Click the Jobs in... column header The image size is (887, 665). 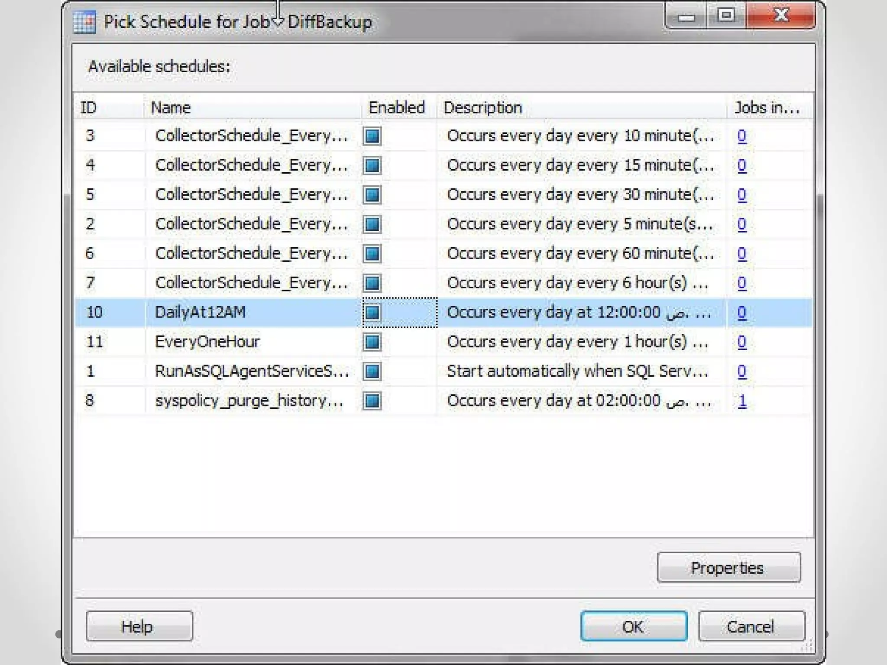coord(767,107)
